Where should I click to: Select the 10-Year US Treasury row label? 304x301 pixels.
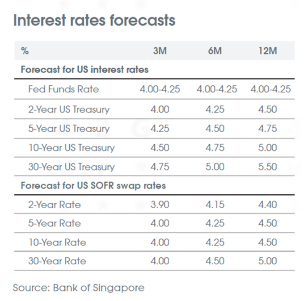point(71,148)
